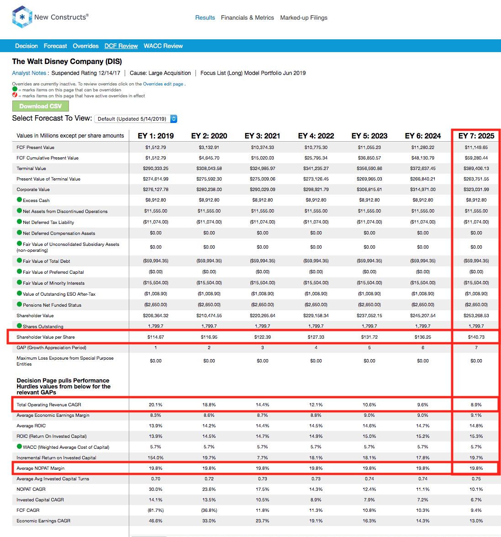Viewport: 501px width, 537px height.
Task: Click the Shareholder Value per Share row label
Action: (46, 337)
